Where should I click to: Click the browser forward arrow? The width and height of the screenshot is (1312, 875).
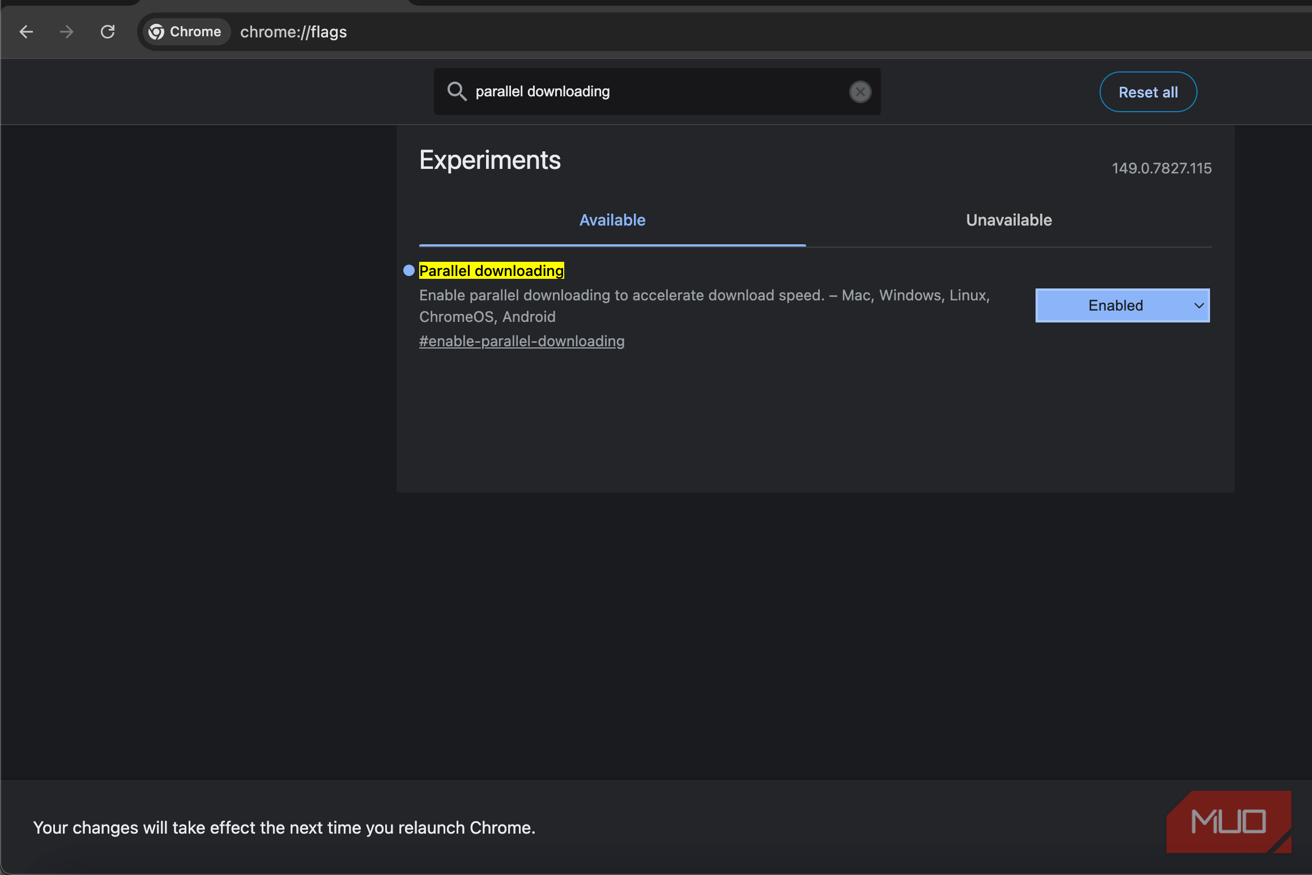67,32
